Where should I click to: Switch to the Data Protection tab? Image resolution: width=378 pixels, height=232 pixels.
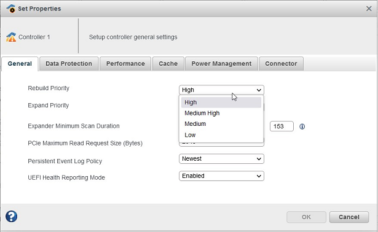[x=69, y=64]
